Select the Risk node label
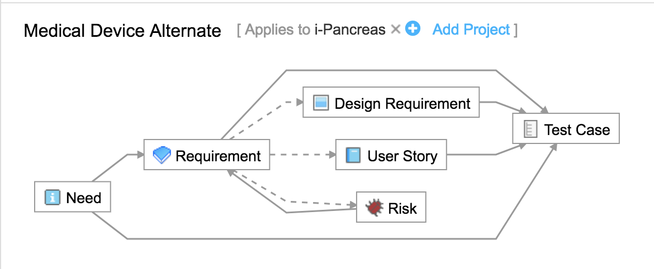This screenshot has height=269, width=654. coord(402,208)
